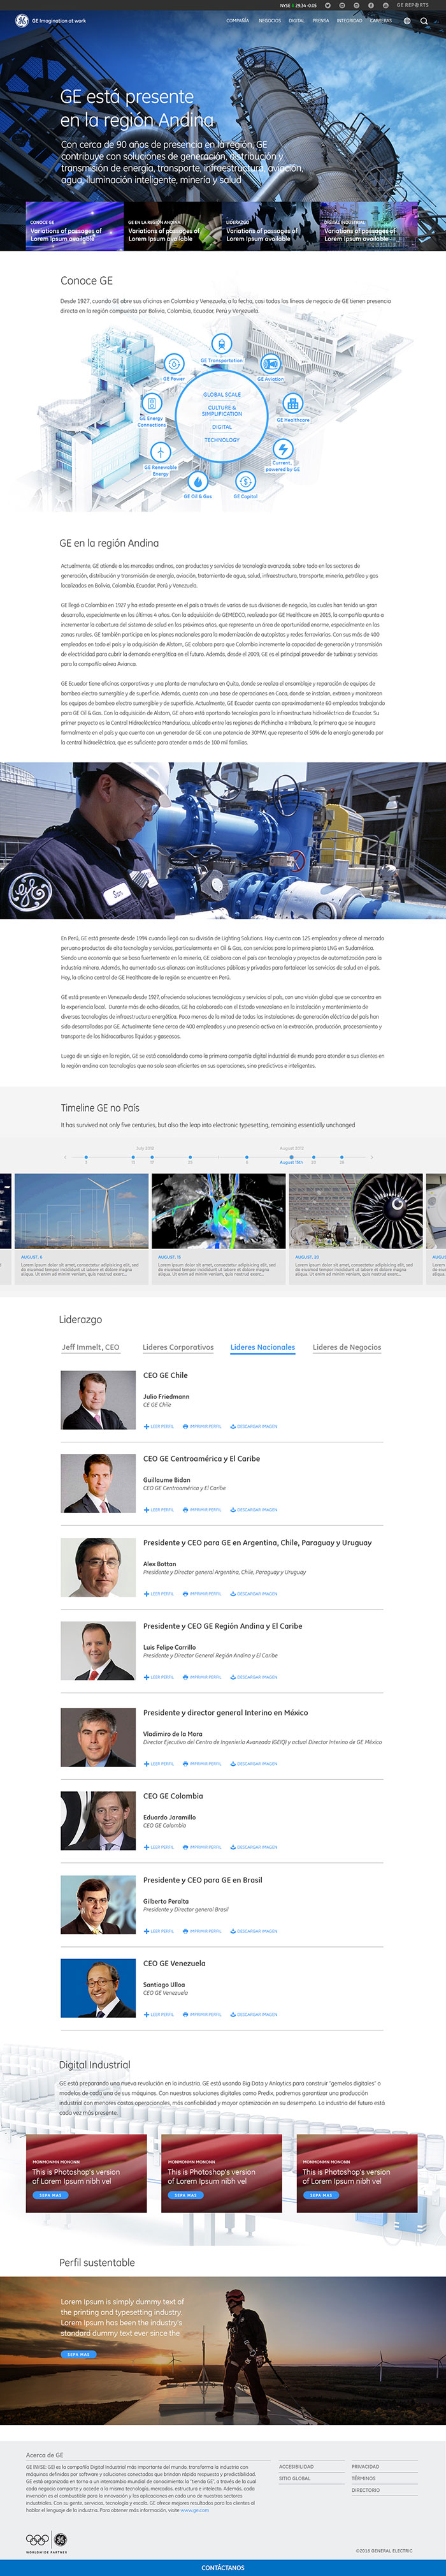Open the DIGITAL menu item

point(296,21)
